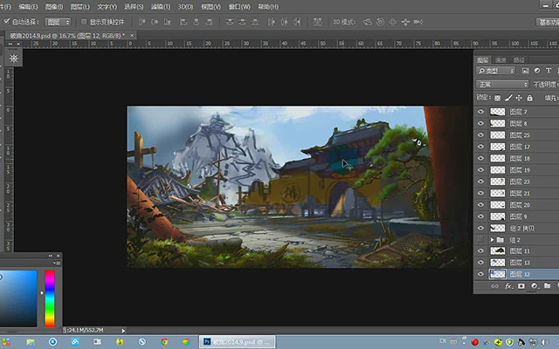Filter layers by text type T icon
The height and width of the screenshot is (349, 559).
tap(549, 71)
